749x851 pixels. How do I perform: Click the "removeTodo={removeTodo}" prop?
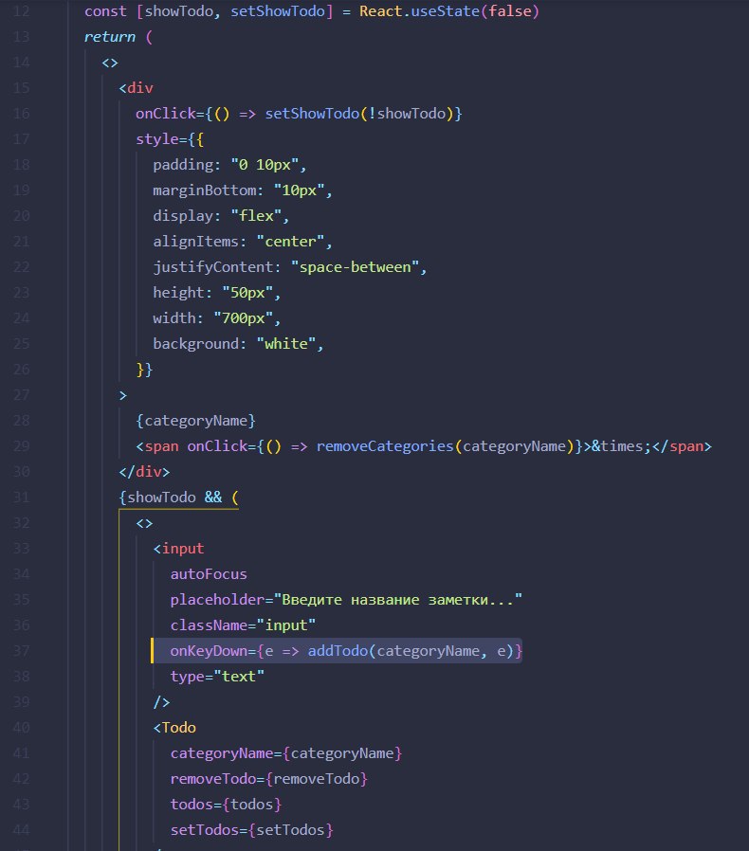(x=269, y=779)
